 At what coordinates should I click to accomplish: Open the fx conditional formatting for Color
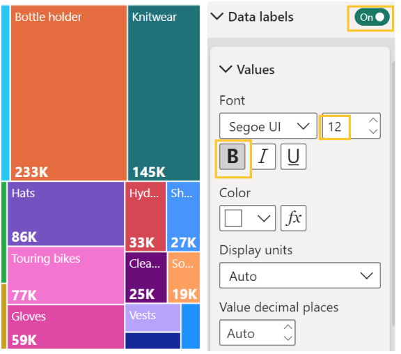[x=293, y=218]
